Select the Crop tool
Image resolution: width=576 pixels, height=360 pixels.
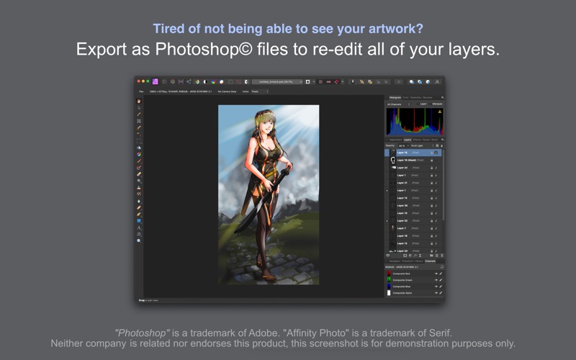[x=139, y=121]
